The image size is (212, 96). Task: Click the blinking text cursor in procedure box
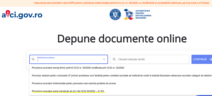point(38,61)
